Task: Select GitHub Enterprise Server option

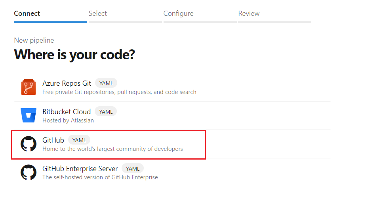Action: (x=172, y=173)
